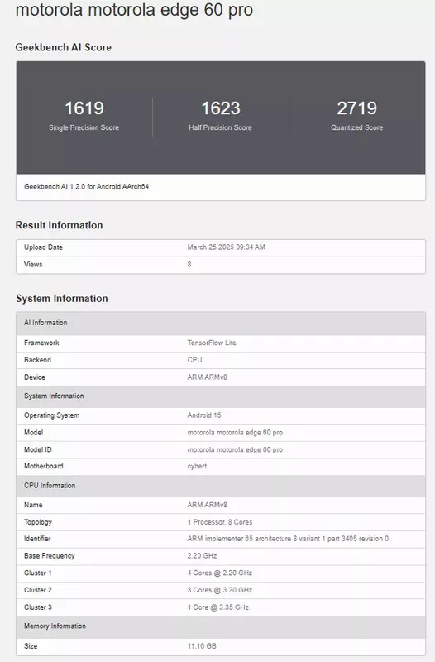This screenshot has height=662, width=435.
Task: Select the 1619 single precision score value
Action: [84, 108]
